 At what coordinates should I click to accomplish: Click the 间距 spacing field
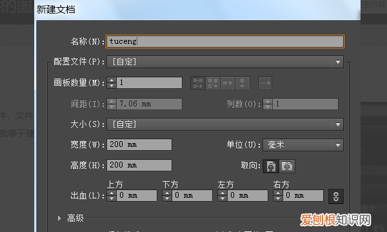point(150,104)
